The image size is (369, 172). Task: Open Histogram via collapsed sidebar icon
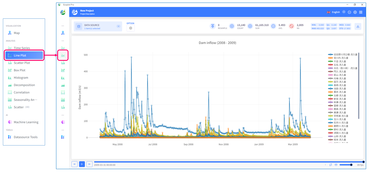click(63, 78)
